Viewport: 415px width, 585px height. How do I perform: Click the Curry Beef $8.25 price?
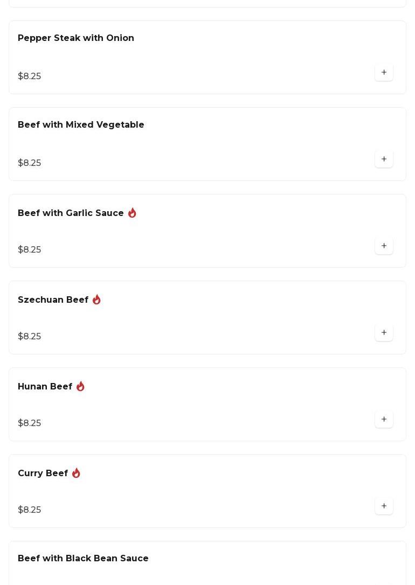pos(30,510)
